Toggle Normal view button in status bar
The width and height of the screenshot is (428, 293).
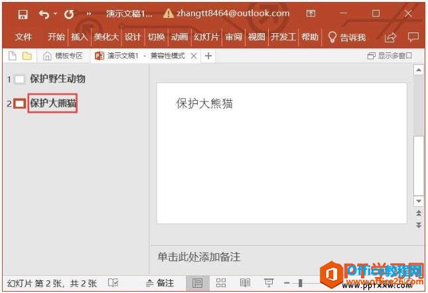coord(197,283)
